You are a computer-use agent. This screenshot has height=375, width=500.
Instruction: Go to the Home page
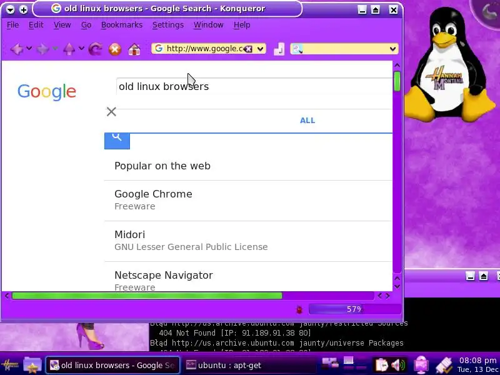point(134,49)
